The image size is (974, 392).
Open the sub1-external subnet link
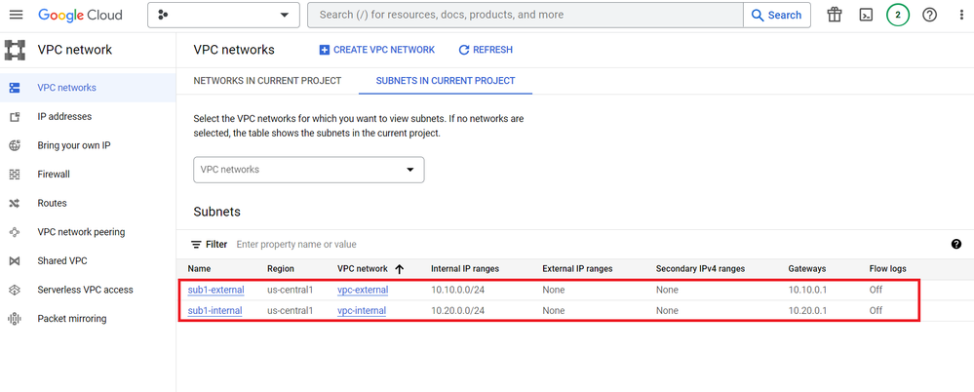pyautogui.click(x=215, y=290)
